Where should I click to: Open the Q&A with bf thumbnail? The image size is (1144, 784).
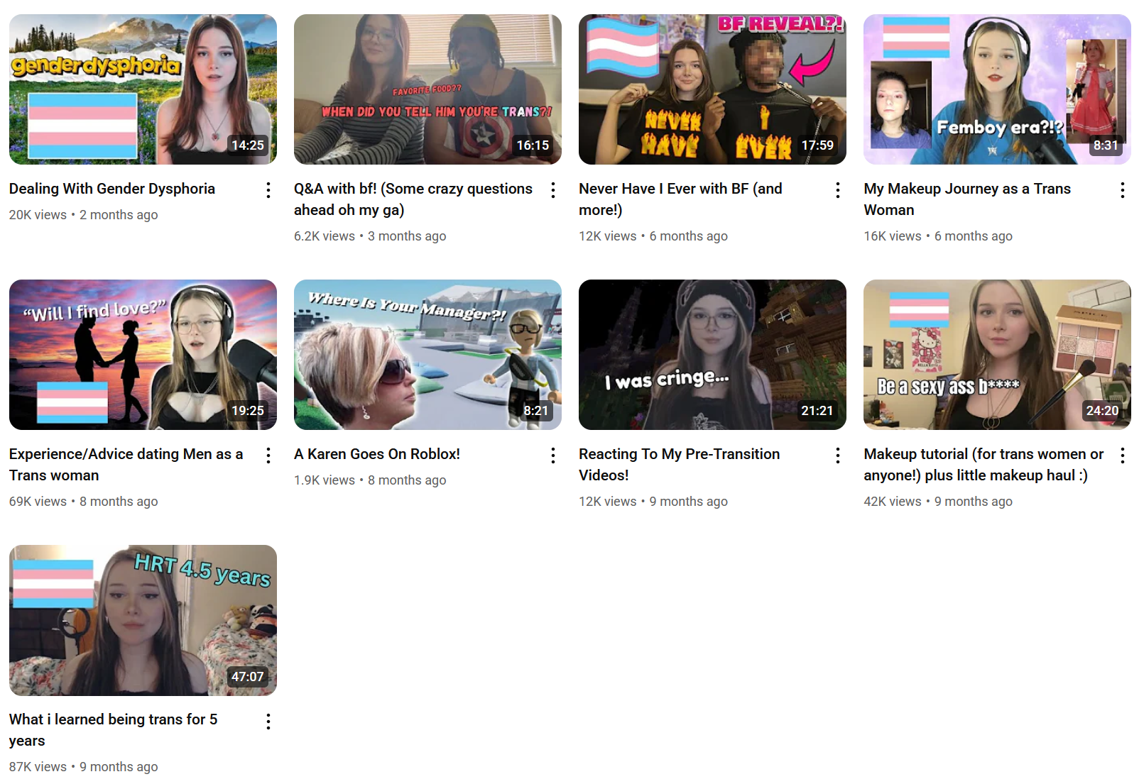point(427,89)
